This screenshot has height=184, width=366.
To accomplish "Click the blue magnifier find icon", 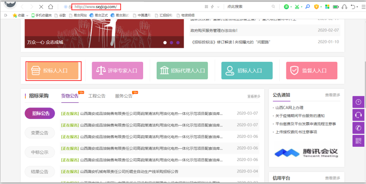I will (x=308, y=7).
